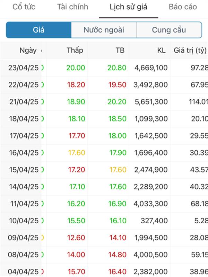This screenshot has width=208, height=277.
Task: Tap the Thấp column header
Action: pyautogui.click(x=75, y=50)
